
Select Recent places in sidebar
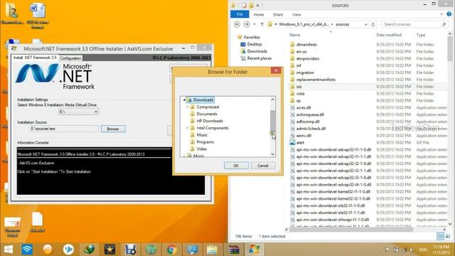pos(259,58)
